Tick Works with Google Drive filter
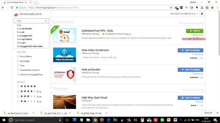 pyautogui.click(x=18, y=74)
